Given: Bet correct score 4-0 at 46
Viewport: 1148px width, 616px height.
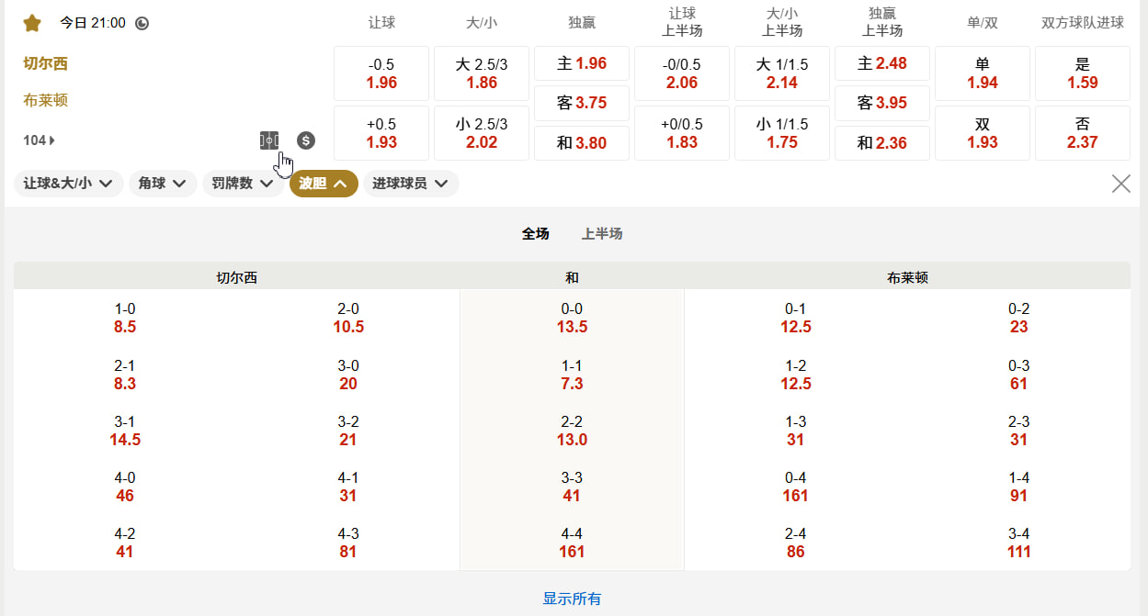Looking at the screenshot, I should 125,487.
